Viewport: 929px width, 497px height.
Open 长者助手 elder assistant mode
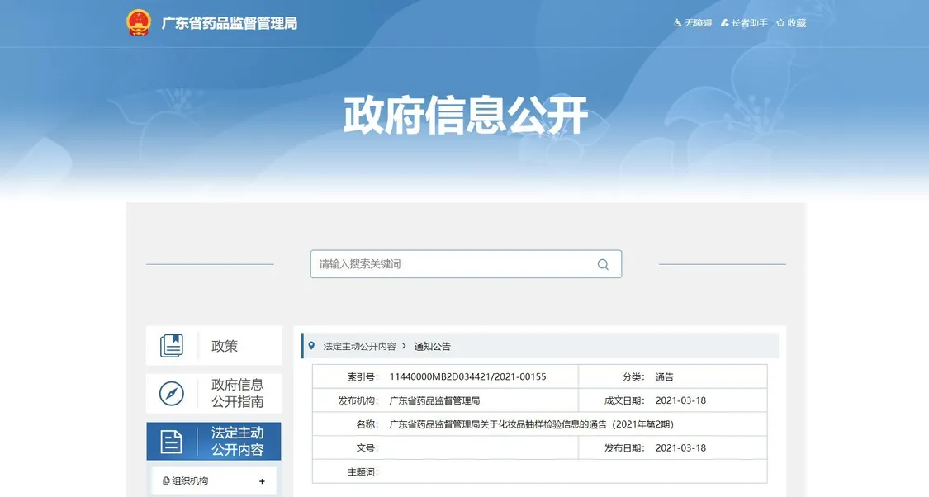point(749,23)
